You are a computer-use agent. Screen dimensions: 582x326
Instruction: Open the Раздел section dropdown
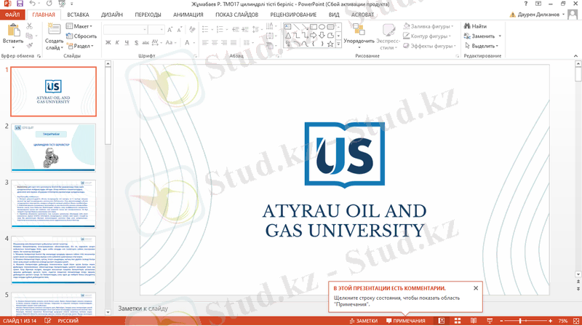79,46
